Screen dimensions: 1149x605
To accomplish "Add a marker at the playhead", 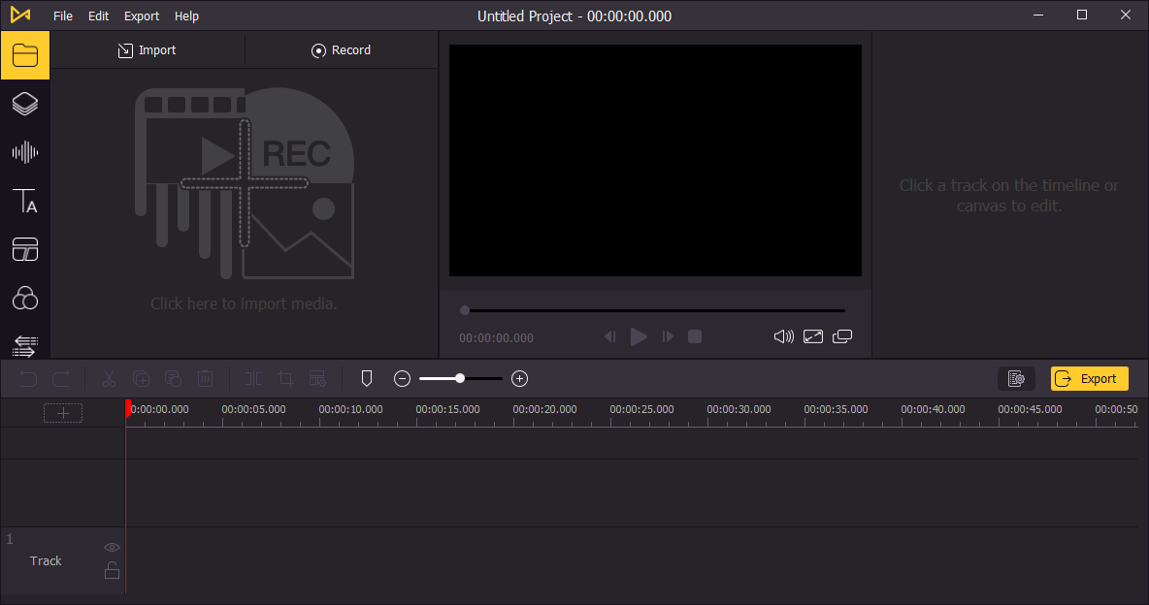I will pos(366,378).
